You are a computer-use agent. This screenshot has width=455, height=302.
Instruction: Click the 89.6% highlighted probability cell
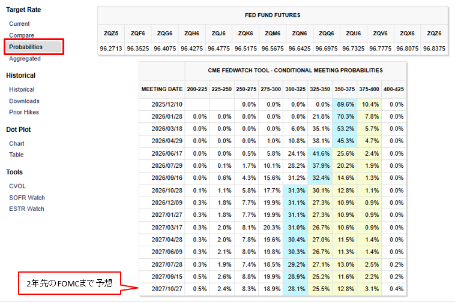coord(345,104)
